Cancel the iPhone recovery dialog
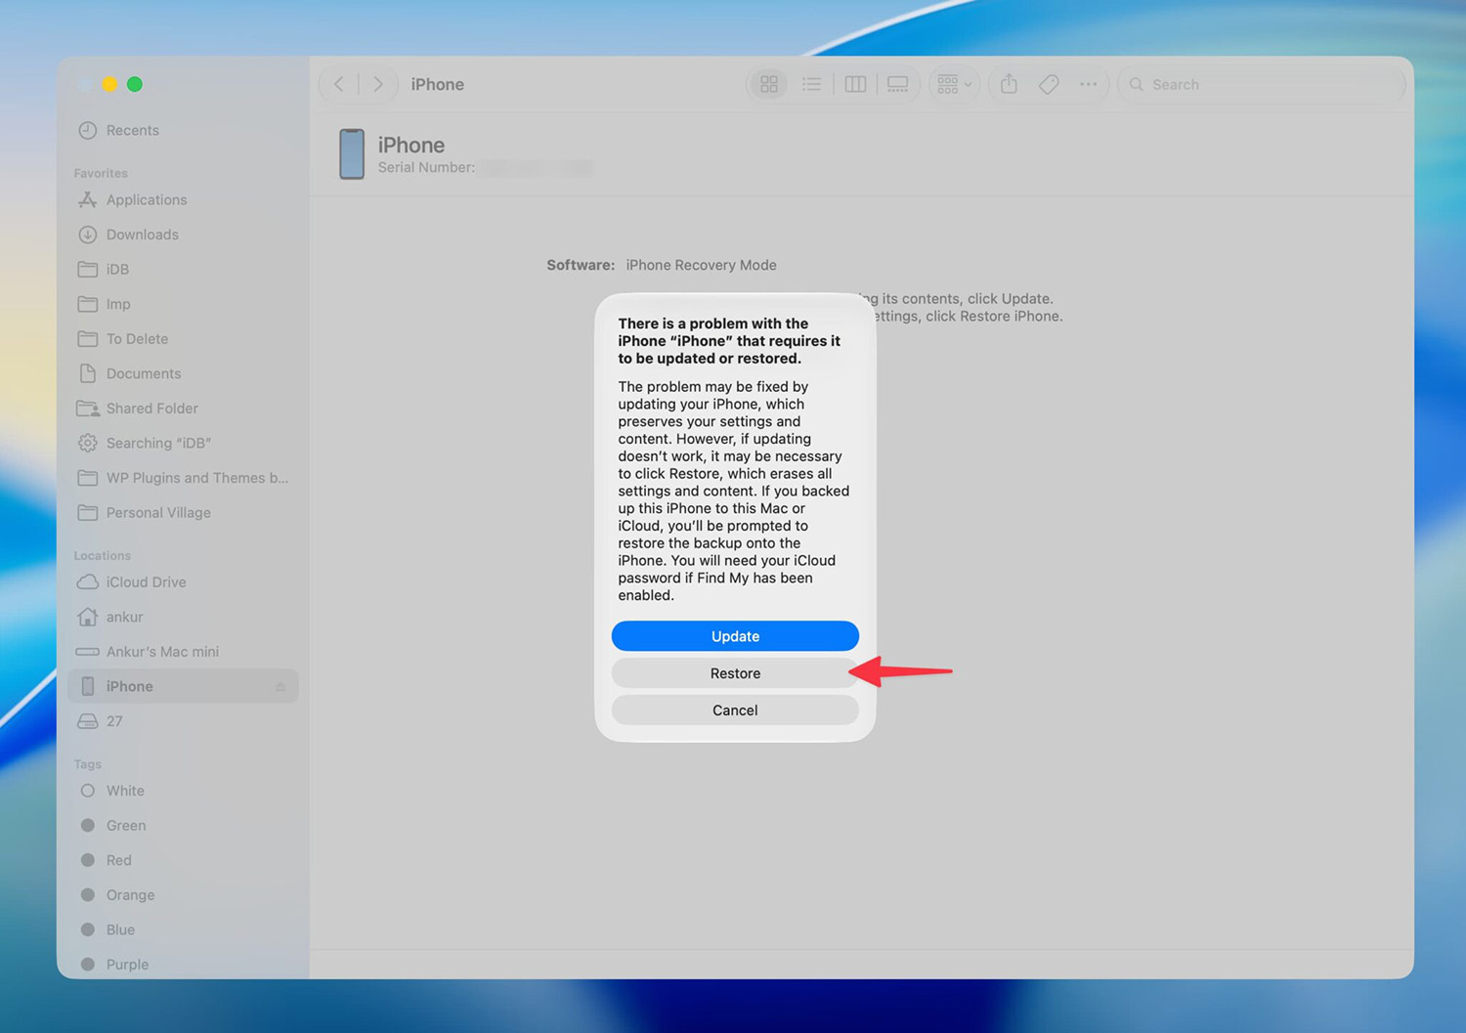The image size is (1466, 1033). pyautogui.click(x=735, y=710)
